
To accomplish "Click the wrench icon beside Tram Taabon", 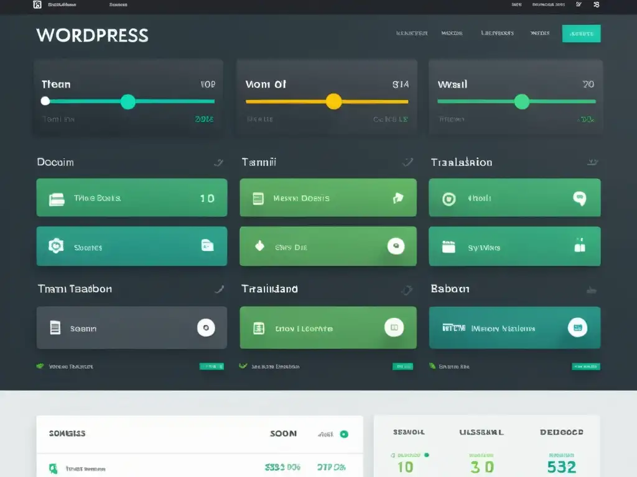I will [219, 289].
